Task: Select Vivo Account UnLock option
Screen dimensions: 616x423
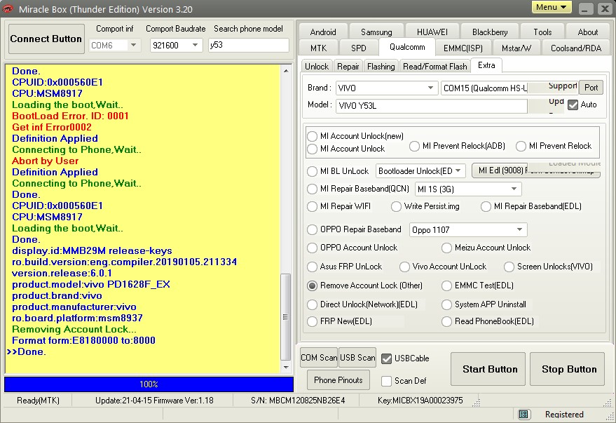Action: click(404, 267)
